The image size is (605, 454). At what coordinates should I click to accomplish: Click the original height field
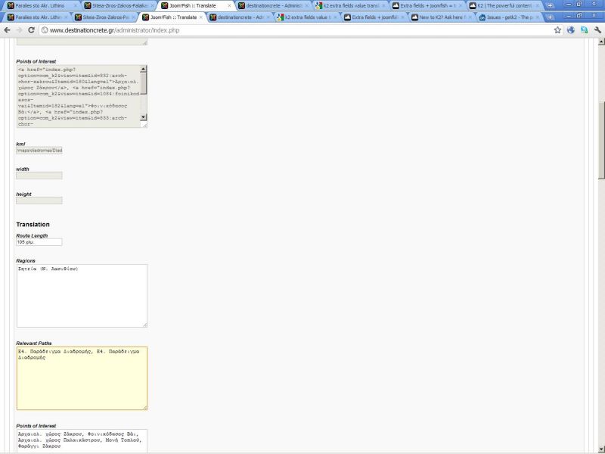[39, 201]
